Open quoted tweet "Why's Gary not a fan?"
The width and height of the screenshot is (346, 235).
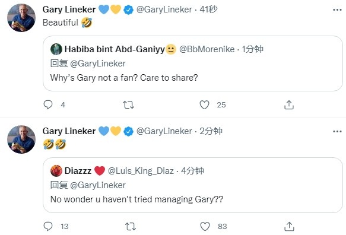point(193,63)
